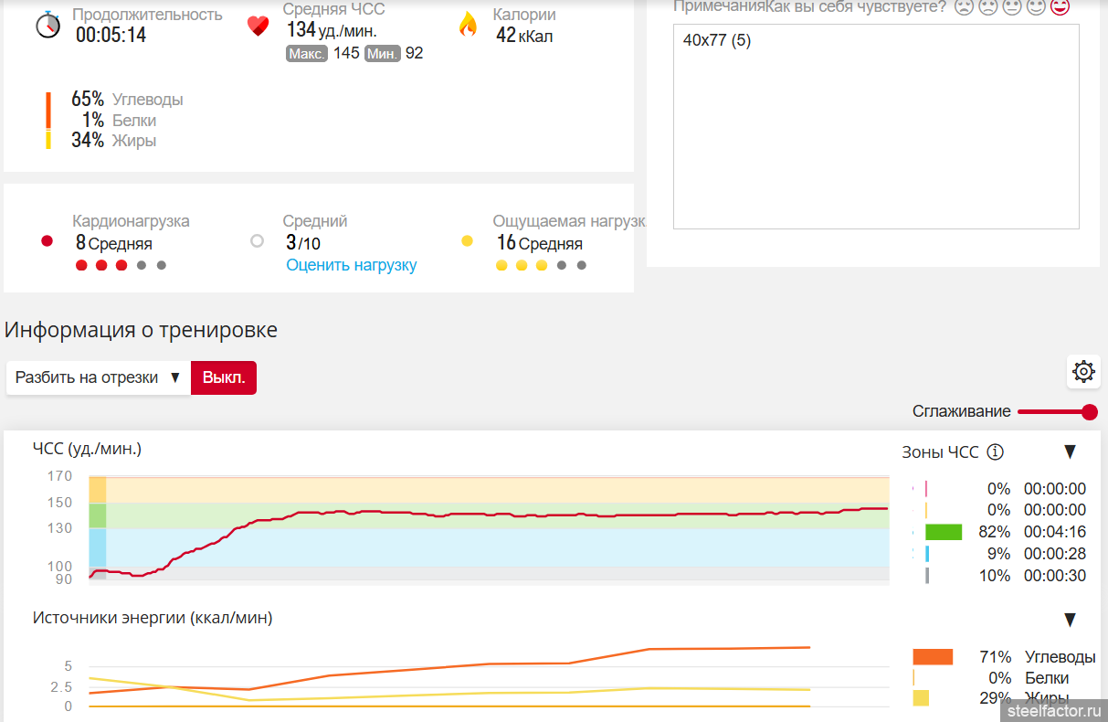
Task: Click the Оценить нагрузку link
Action: coord(351,265)
